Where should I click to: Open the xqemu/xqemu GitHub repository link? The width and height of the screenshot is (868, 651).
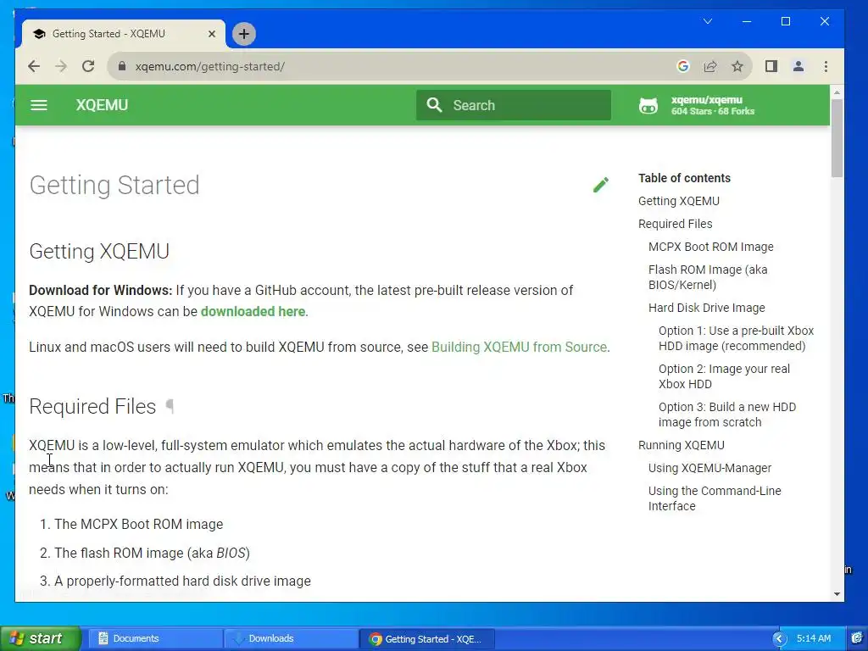(x=697, y=105)
